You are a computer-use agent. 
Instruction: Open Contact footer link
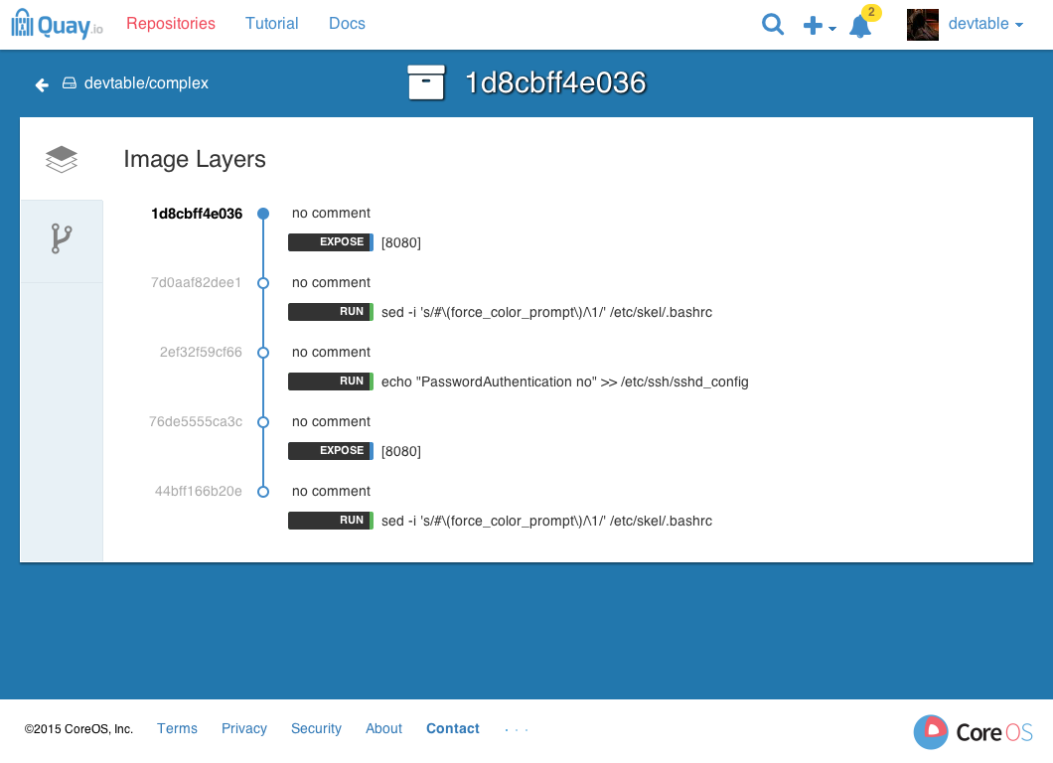453,729
